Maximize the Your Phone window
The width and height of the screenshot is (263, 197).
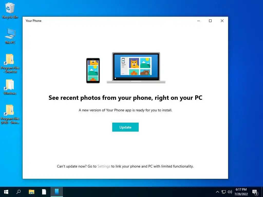click(210, 21)
